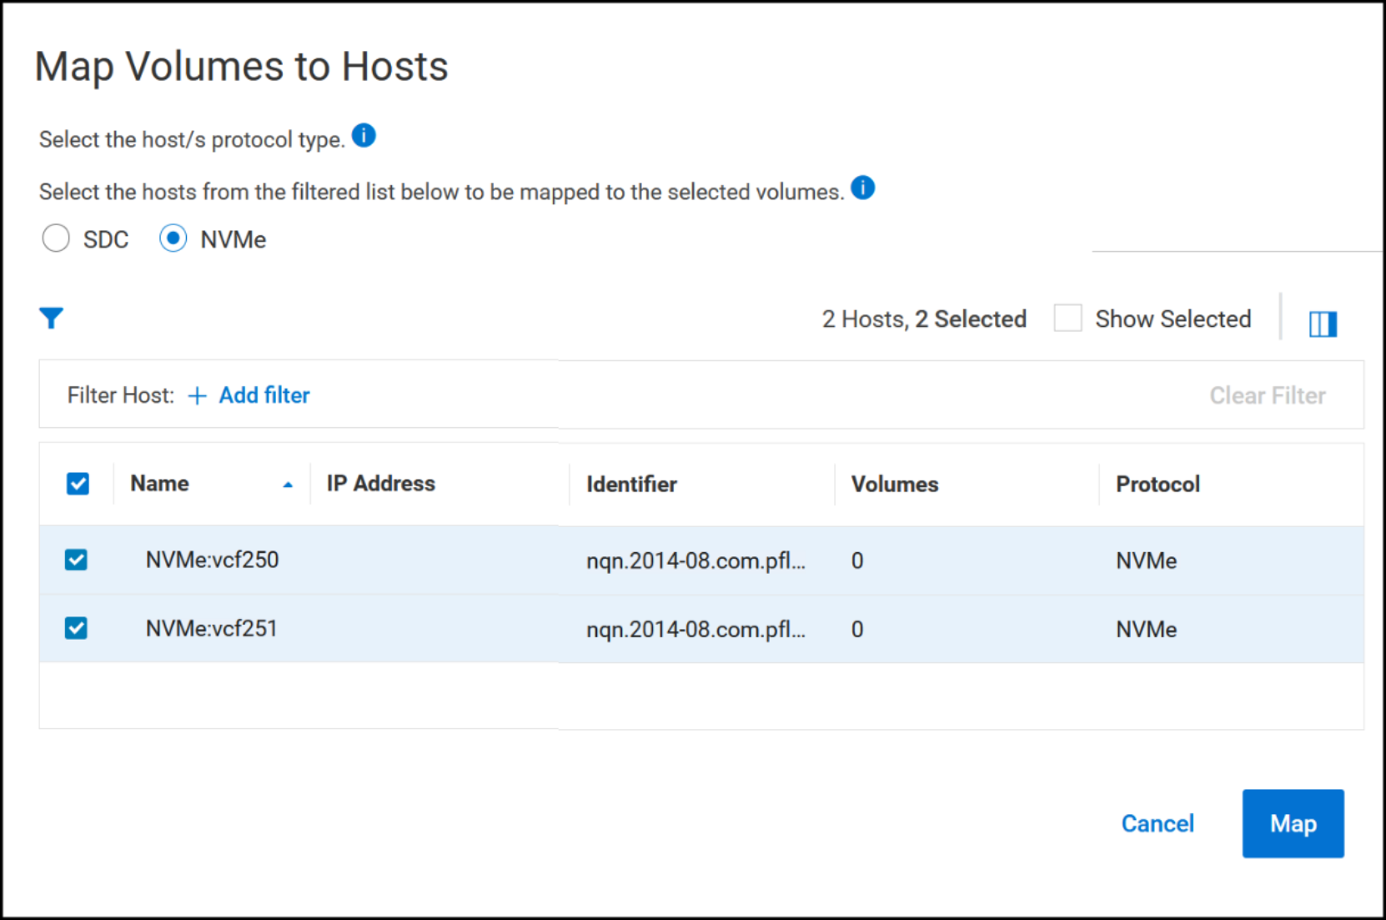Image resolution: width=1386 pixels, height=920 pixels.
Task: Click the Map button
Action: pos(1293,823)
